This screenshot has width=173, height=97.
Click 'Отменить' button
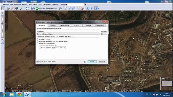[x=102, y=62]
